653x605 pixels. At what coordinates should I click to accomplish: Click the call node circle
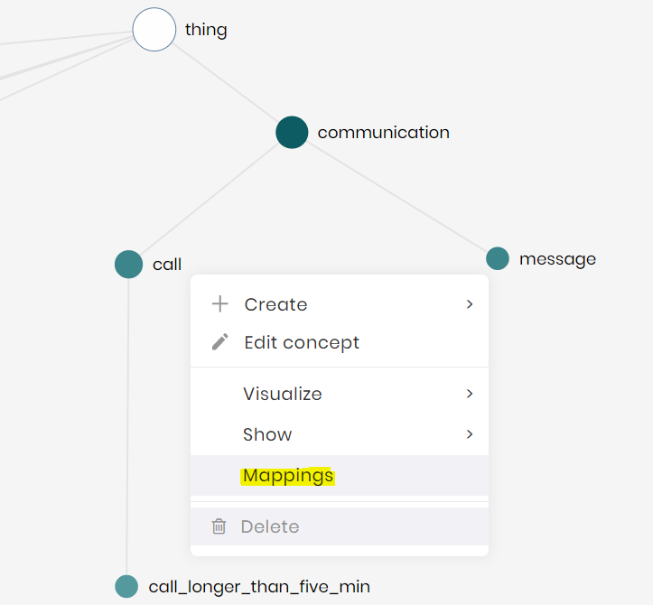point(129,265)
